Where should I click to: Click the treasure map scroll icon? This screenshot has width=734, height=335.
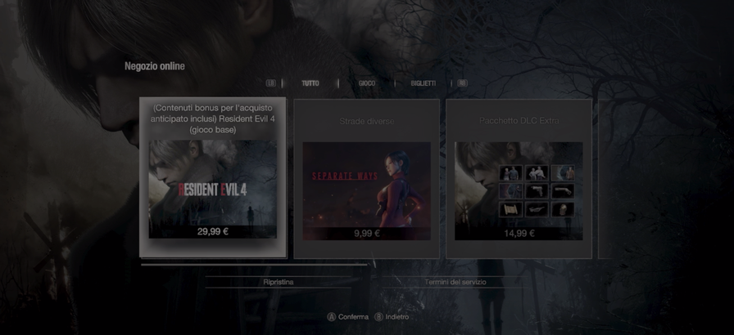[x=510, y=208]
